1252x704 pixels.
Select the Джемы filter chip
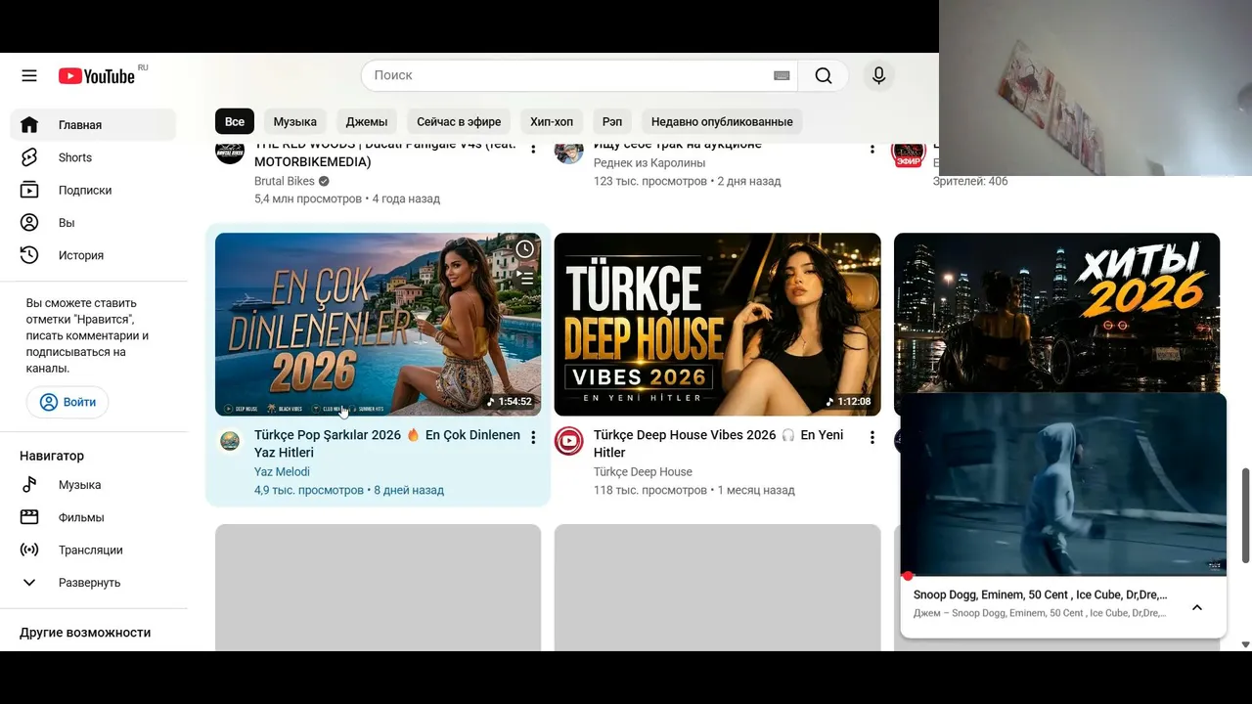367,121
